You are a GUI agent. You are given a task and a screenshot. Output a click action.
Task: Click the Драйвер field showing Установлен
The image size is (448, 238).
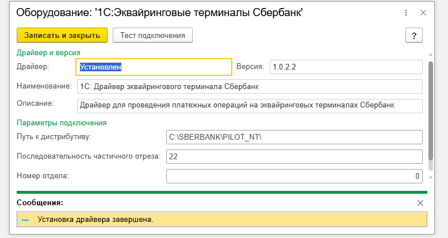pos(154,67)
